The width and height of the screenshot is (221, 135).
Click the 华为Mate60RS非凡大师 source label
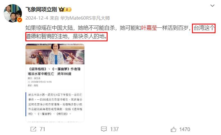pos(85,18)
